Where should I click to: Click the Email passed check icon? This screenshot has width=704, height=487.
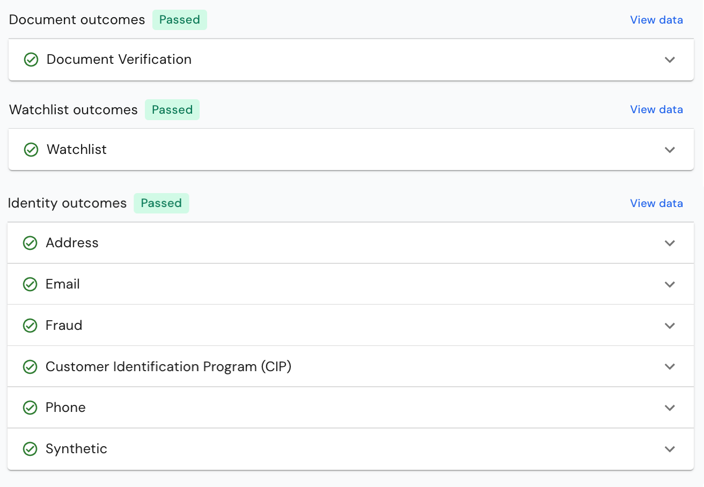30,284
